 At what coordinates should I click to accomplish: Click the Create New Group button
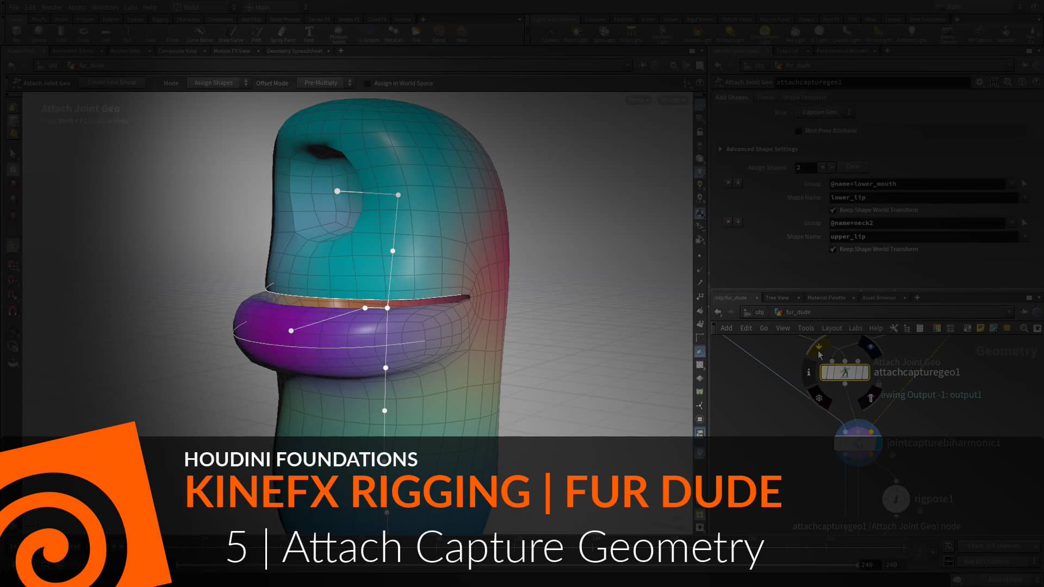pos(113,82)
